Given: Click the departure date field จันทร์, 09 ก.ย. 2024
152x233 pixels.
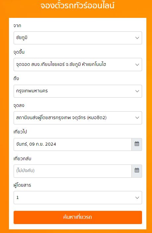Looking at the screenshot, I should pos(73,144).
